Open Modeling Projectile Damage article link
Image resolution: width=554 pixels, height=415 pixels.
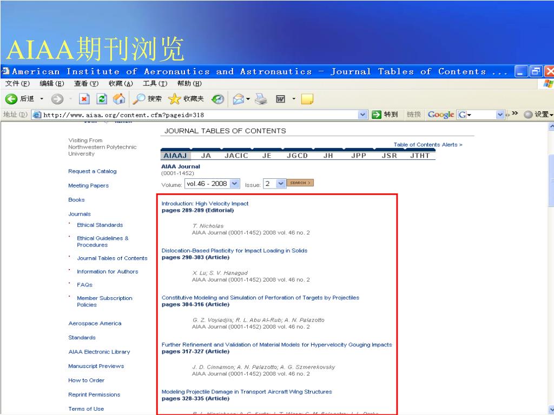click(247, 392)
